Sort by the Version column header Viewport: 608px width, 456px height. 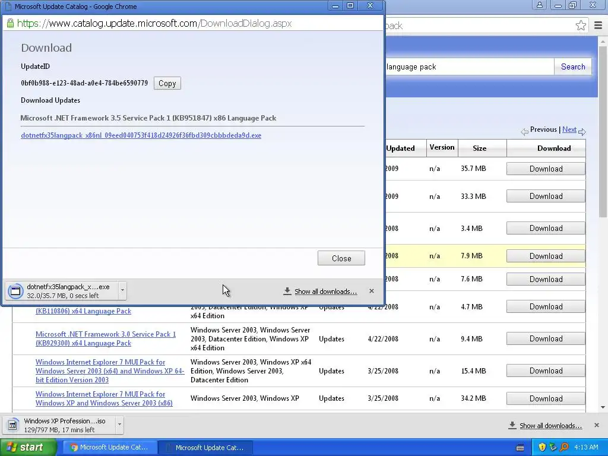point(442,147)
